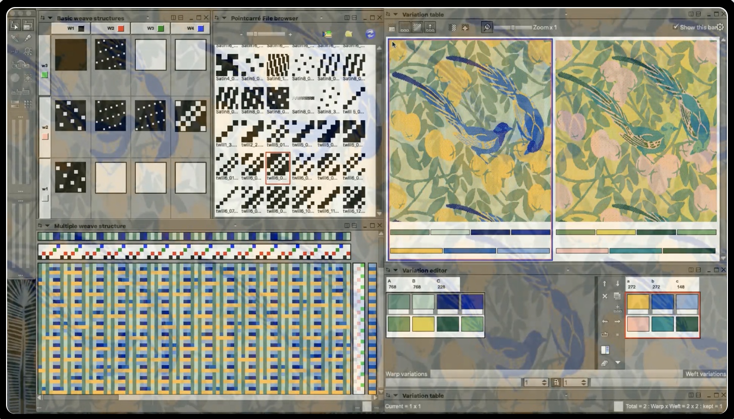Image resolution: width=734 pixels, height=419 pixels.
Task: Open Multiple weave structure panel menu arrow
Action: 47,226
